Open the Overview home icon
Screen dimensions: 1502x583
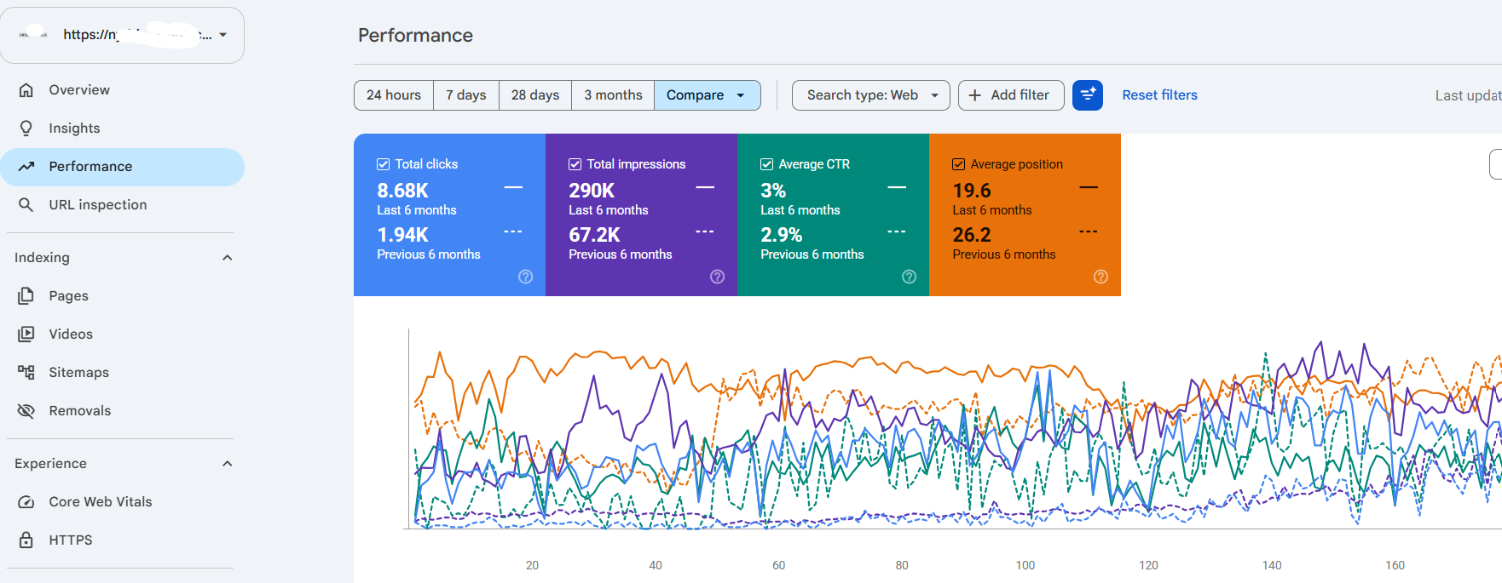(26, 90)
